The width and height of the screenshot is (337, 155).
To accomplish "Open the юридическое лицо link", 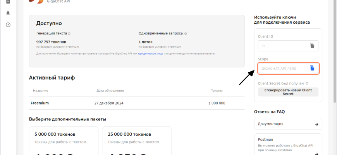I will (153, 53).
